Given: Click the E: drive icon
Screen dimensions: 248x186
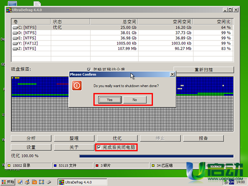Looking at the screenshot, I should pyautogui.click(x=15, y=38).
